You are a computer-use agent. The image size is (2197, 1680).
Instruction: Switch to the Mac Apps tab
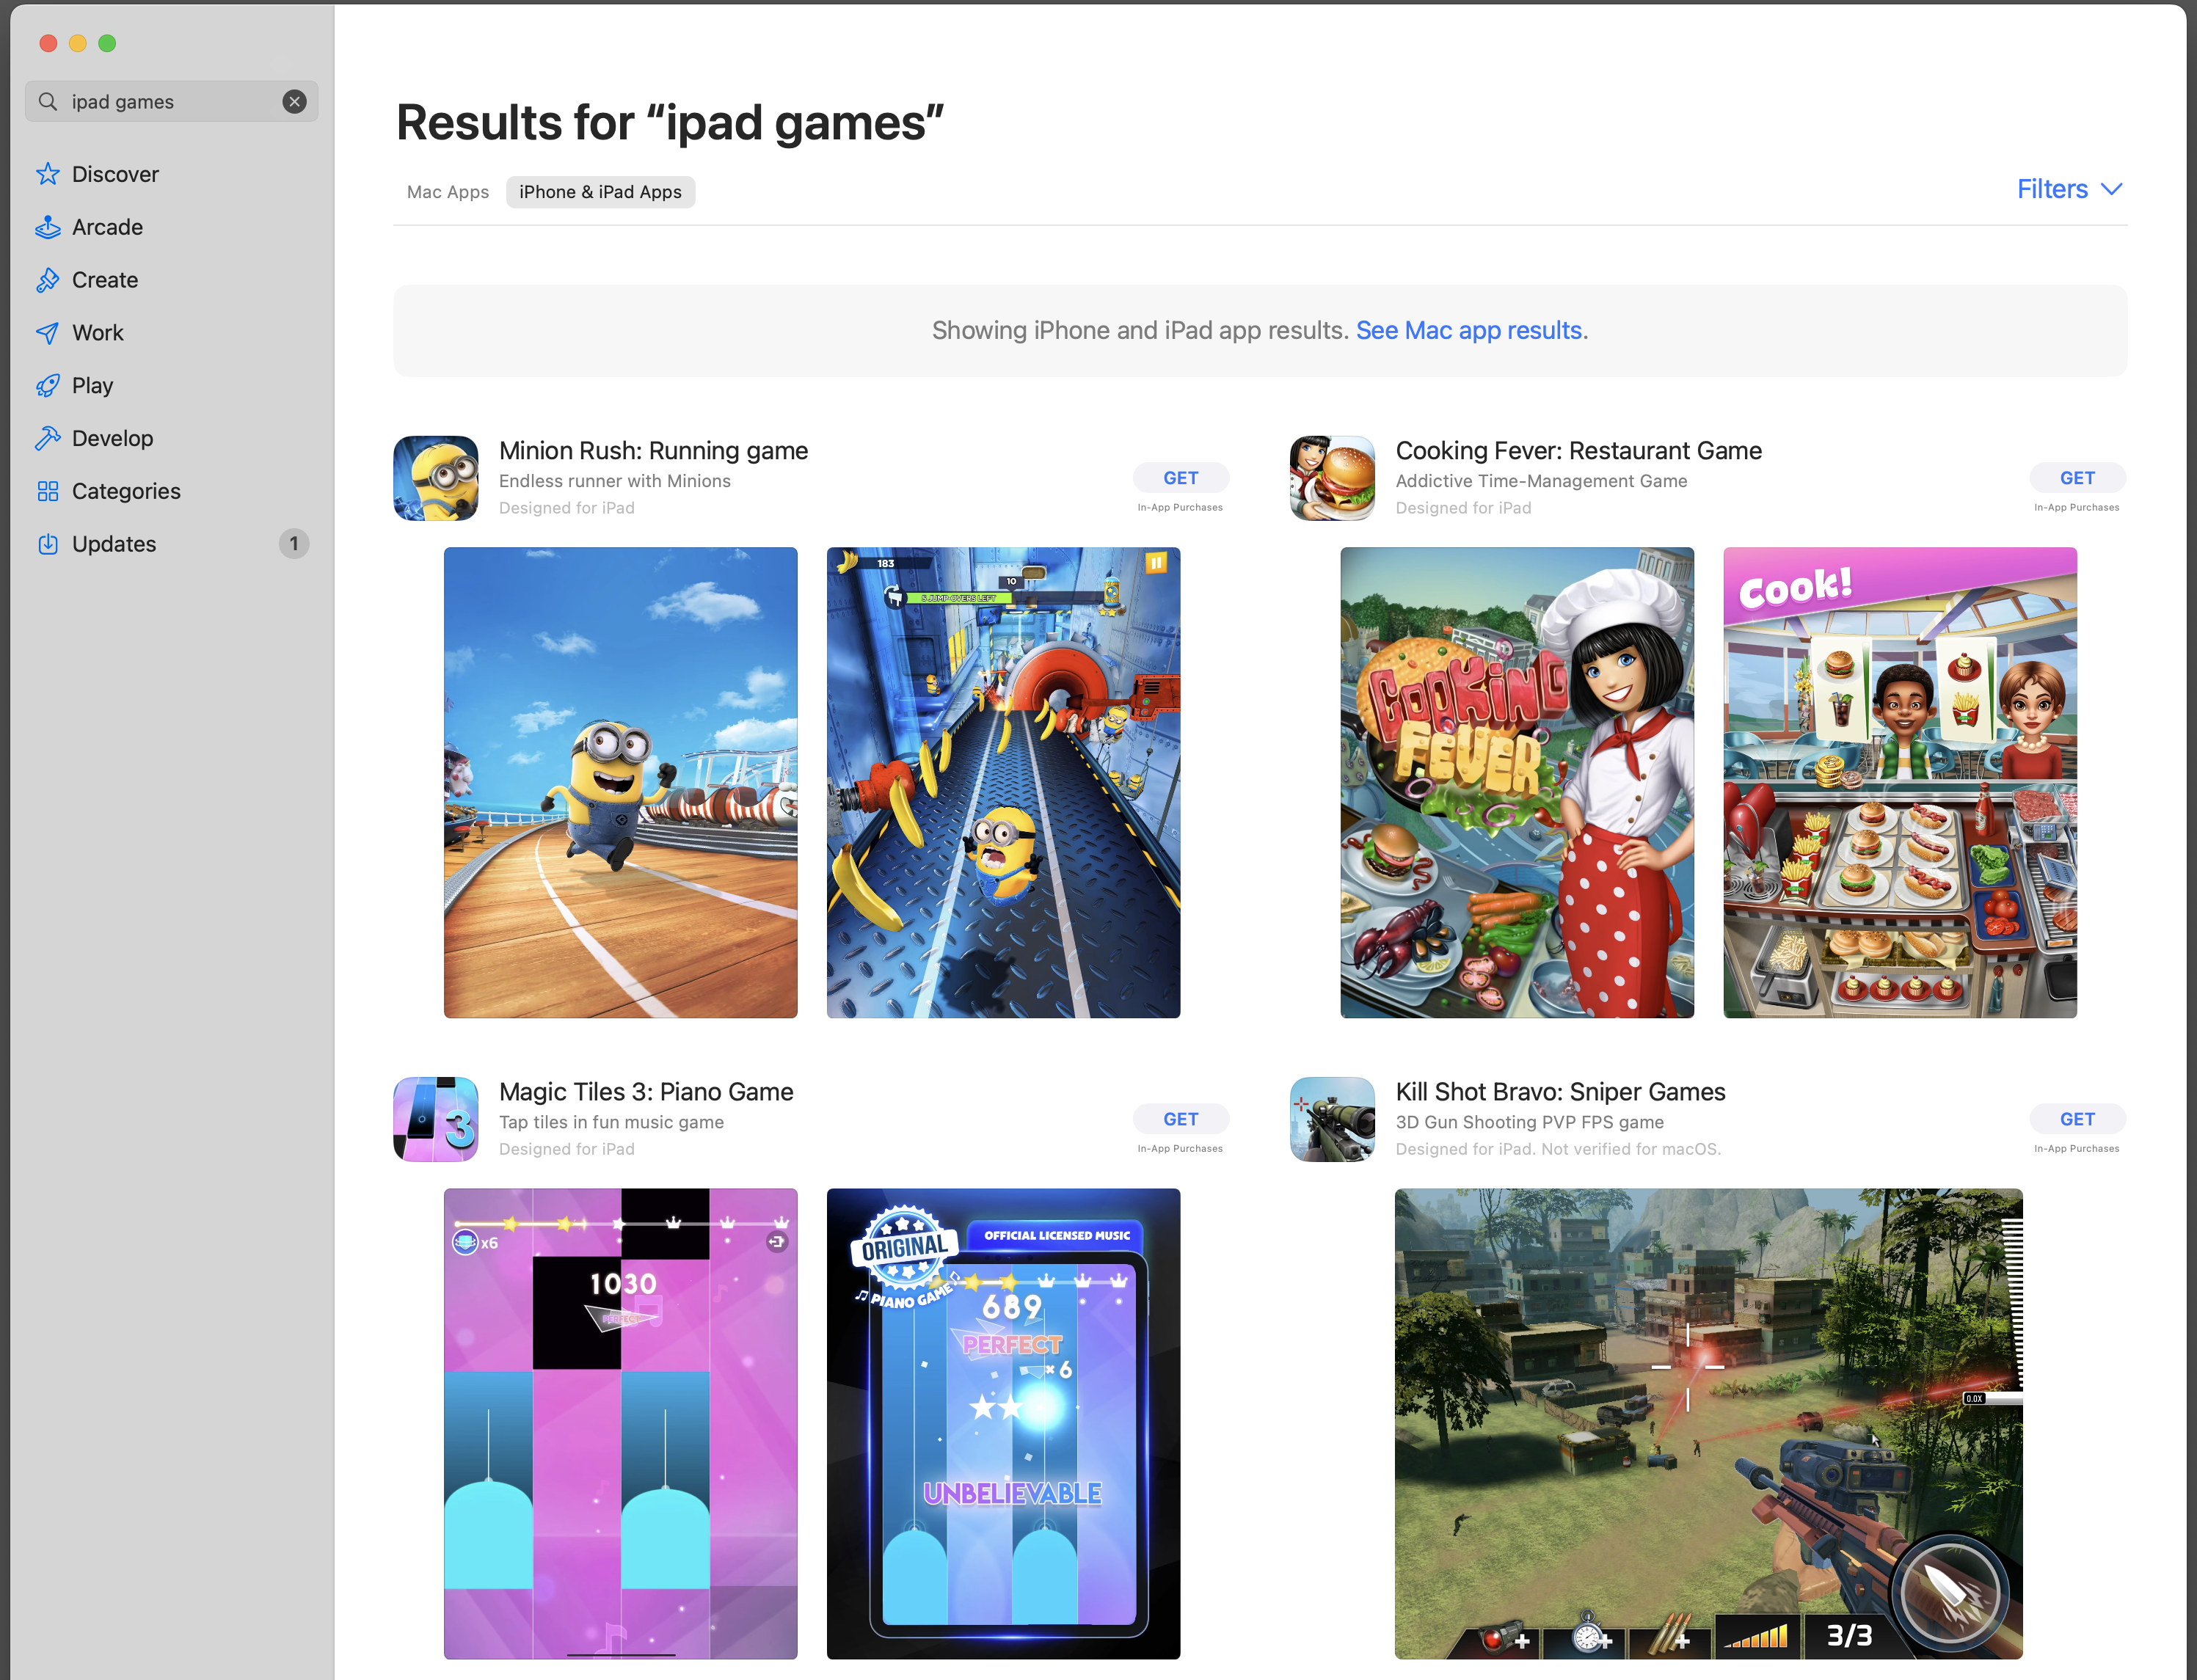[x=448, y=192]
